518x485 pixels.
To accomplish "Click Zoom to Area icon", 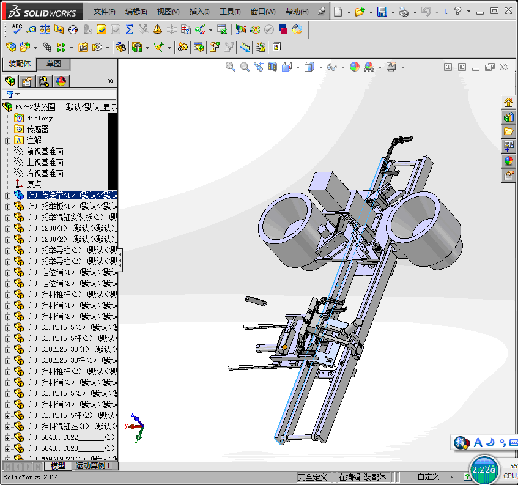I will (x=245, y=67).
